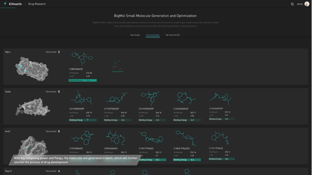Open molecule structure C17H27N3O2P
Viewport: 312px width, 175px height.
click(x=117, y=98)
